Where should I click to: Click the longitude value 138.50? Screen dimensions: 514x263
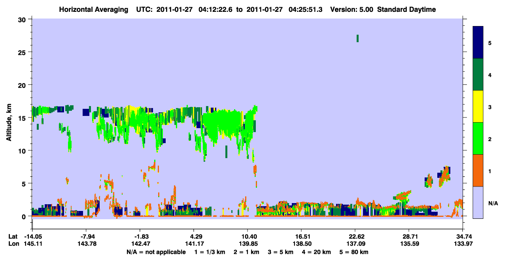[302, 244]
